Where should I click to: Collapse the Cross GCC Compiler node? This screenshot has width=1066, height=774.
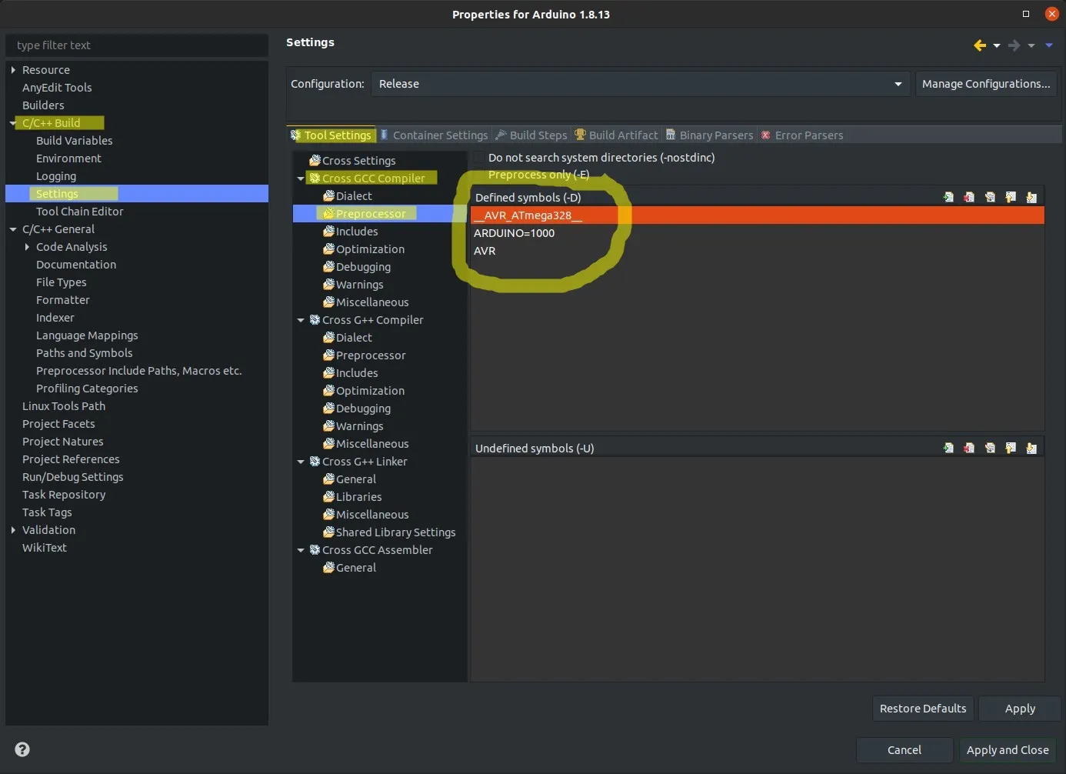click(301, 178)
